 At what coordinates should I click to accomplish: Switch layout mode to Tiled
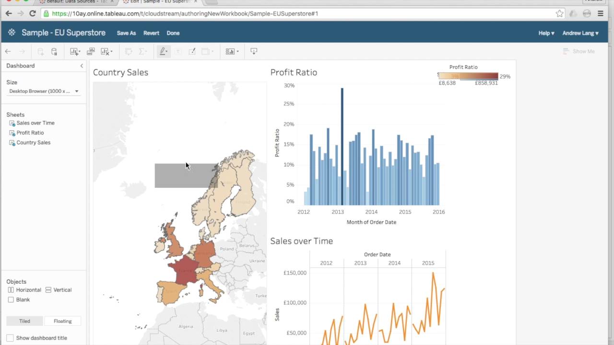point(24,321)
